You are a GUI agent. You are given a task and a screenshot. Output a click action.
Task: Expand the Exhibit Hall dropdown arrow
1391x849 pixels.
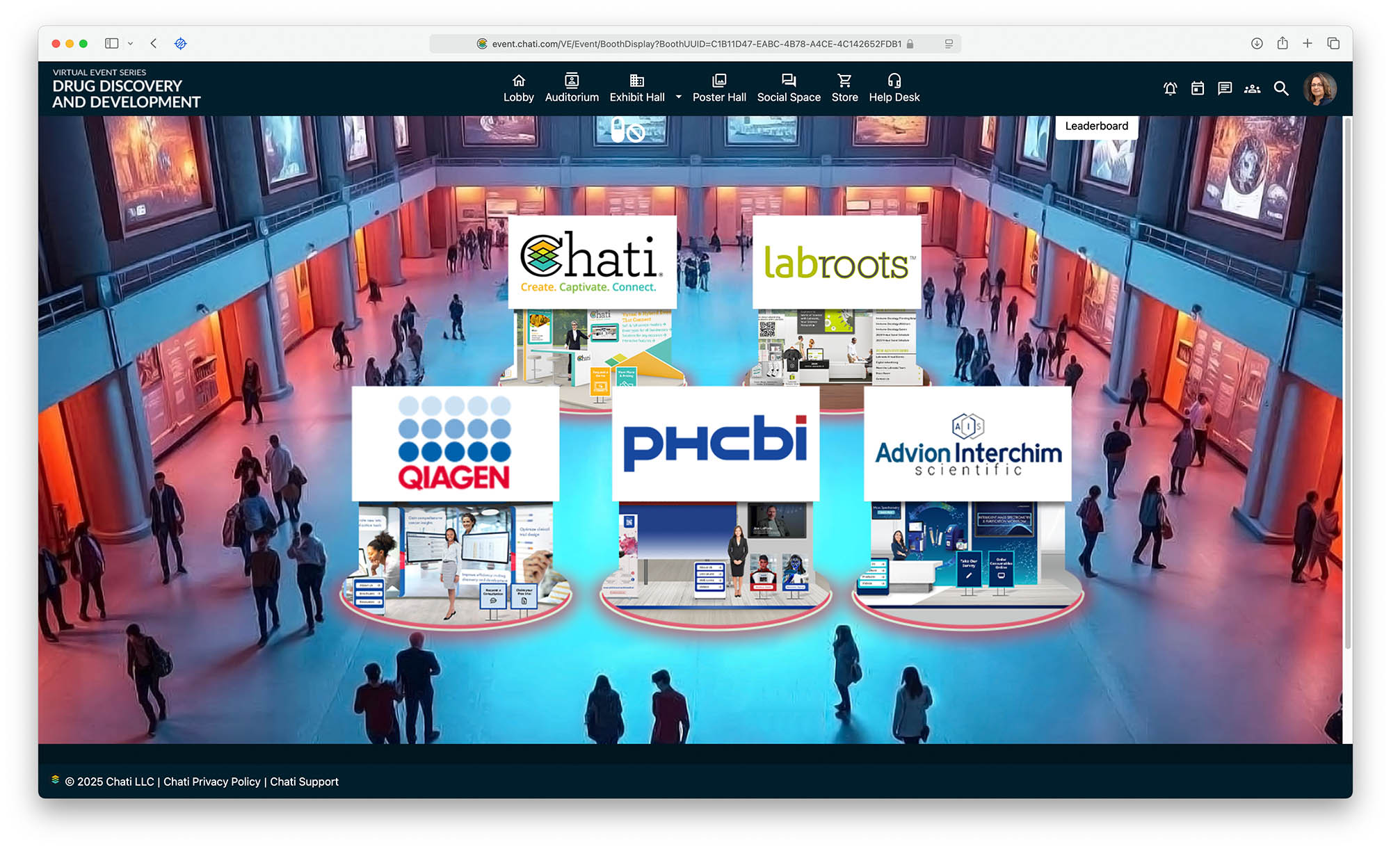coord(678,97)
